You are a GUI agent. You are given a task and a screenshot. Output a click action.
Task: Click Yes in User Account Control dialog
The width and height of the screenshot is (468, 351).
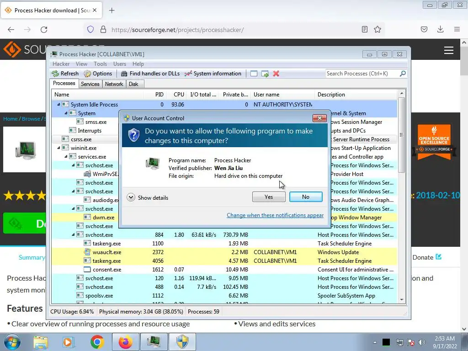(269, 197)
